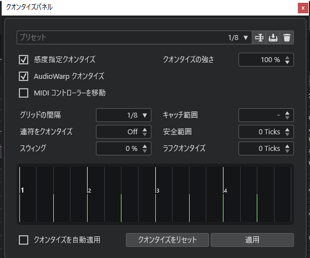Click the スウィング 0 % stepper arrows

145,148
